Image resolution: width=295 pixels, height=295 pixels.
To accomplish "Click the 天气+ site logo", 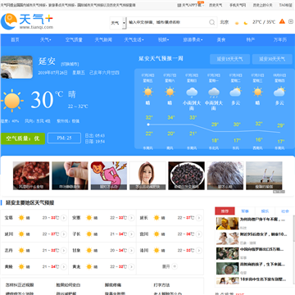I will pos(27,21).
